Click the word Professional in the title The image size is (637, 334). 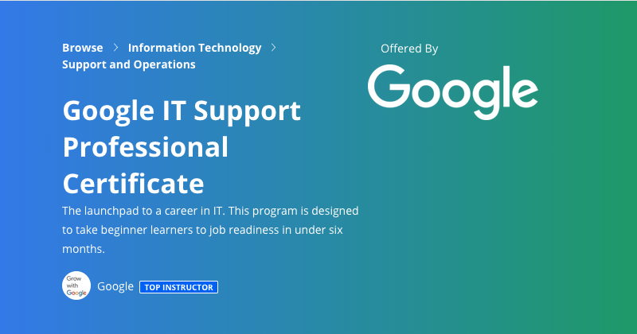[146, 147]
